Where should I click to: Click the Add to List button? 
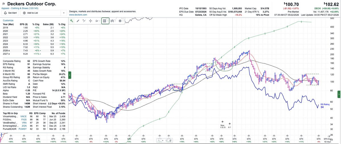click(41, 13)
